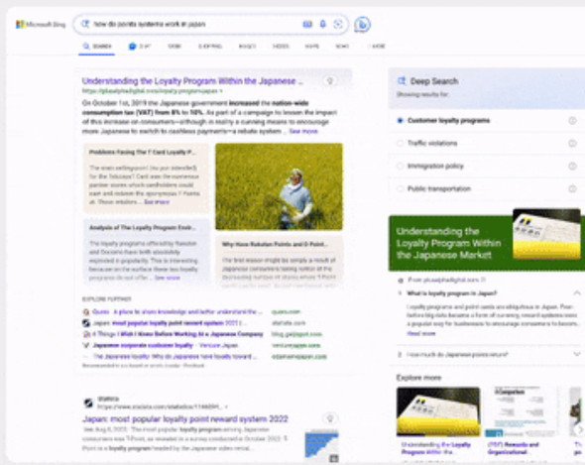Open 'Japan: most popular loyalty point reward system 2022' link

[185, 418]
